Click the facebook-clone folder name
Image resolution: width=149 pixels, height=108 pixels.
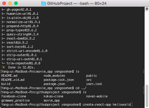(14, 96)
